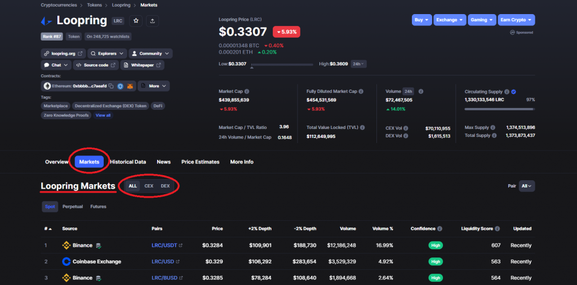Open the Historical Data tab
Viewport: 577px width, 285px height.
(128, 162)
